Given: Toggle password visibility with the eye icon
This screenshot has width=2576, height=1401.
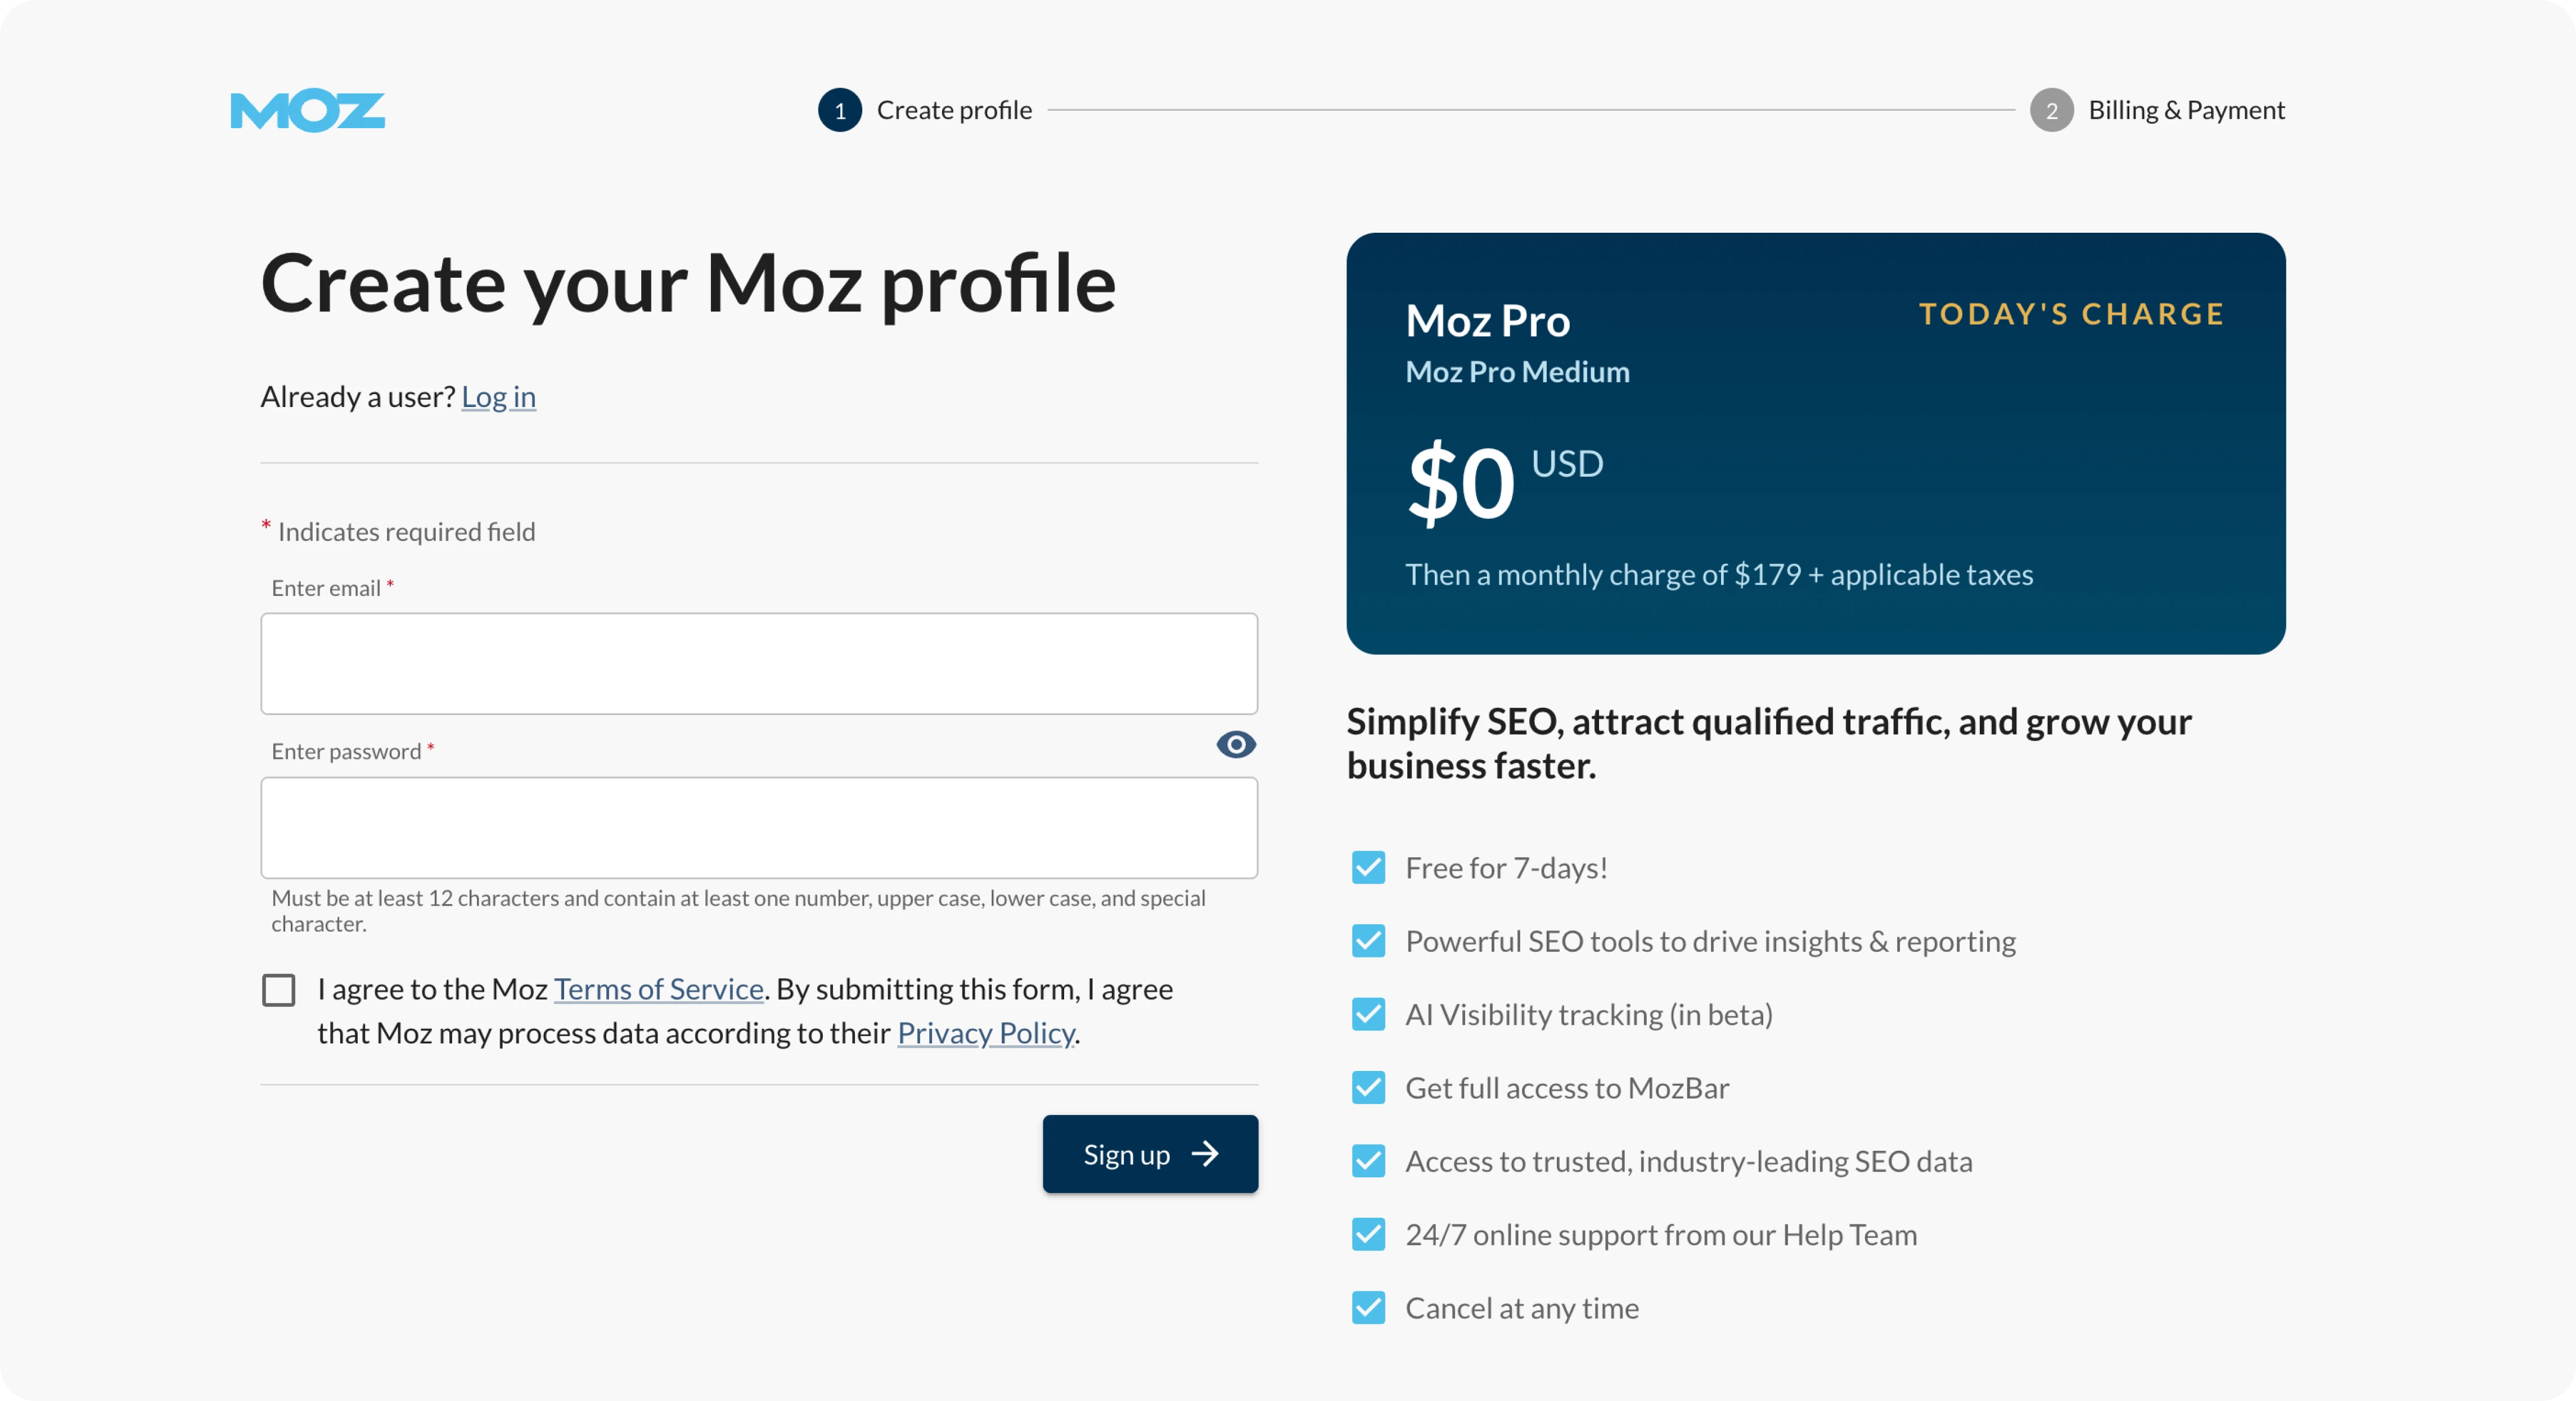Looking at the screenshot, I should point(1236,745).
